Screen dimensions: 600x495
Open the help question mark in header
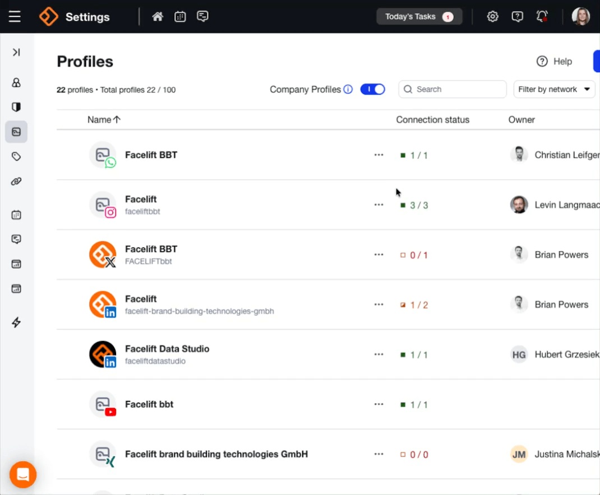coord(517,17)
